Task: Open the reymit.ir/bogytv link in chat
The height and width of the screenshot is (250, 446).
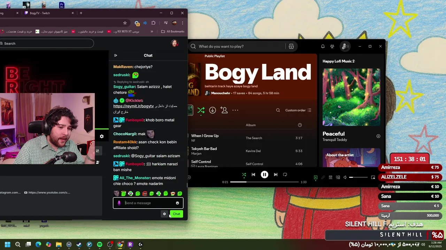Action: coord(133,106)
